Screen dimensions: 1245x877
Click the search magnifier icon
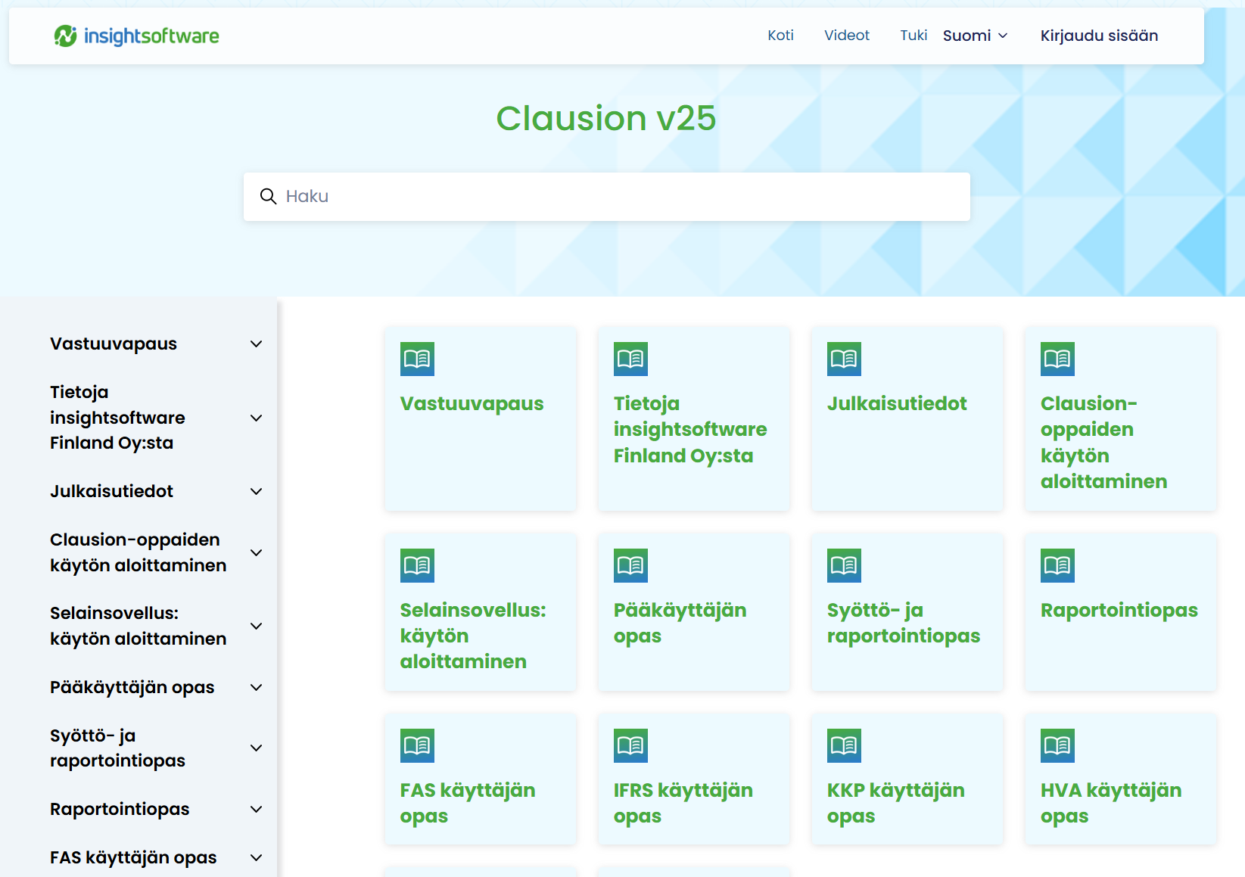[x=268, y=197]
